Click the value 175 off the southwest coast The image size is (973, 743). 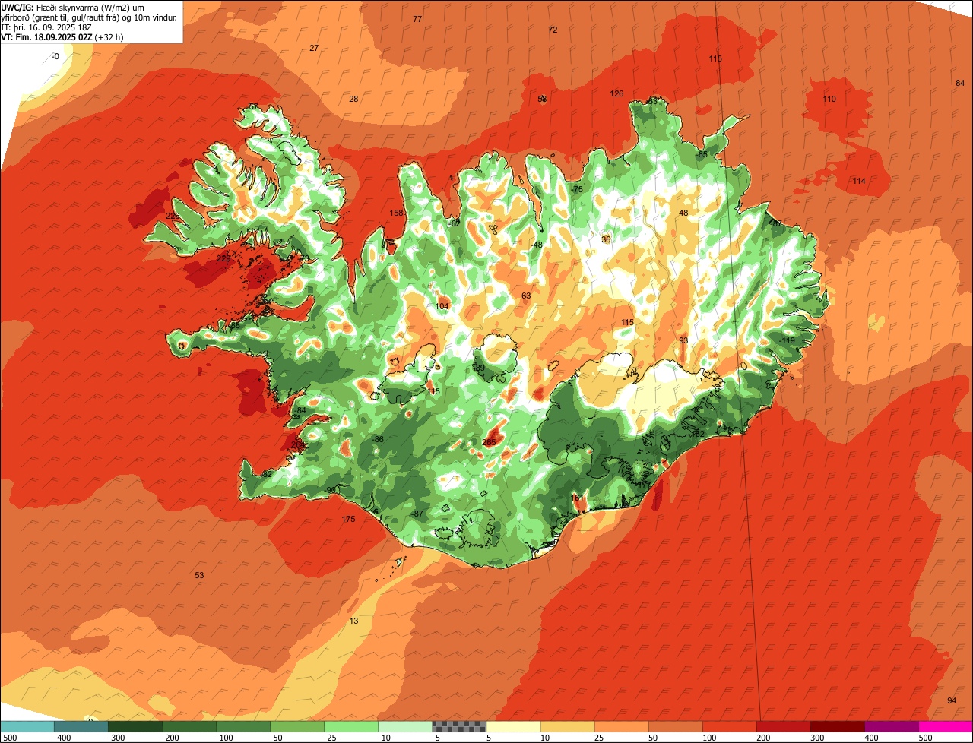point(348,519)
